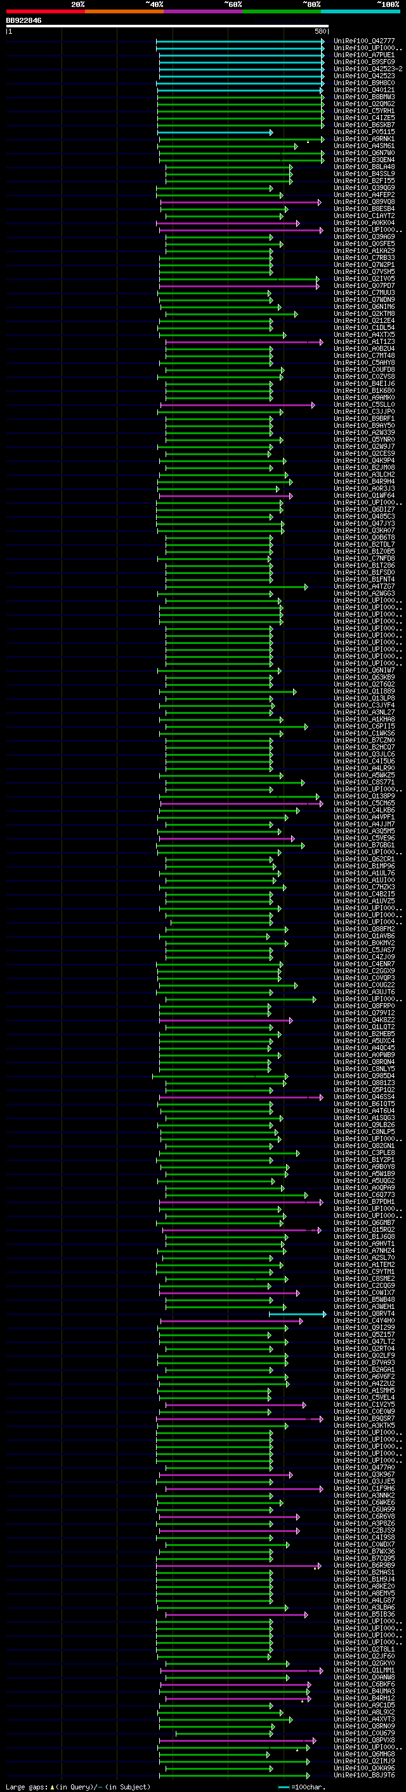Select the UniRef100_C5YRH1 label
This screenshot has height=1792, width=406.
tap(364, 111)
